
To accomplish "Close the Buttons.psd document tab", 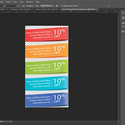I will click(x=59, y=9).
